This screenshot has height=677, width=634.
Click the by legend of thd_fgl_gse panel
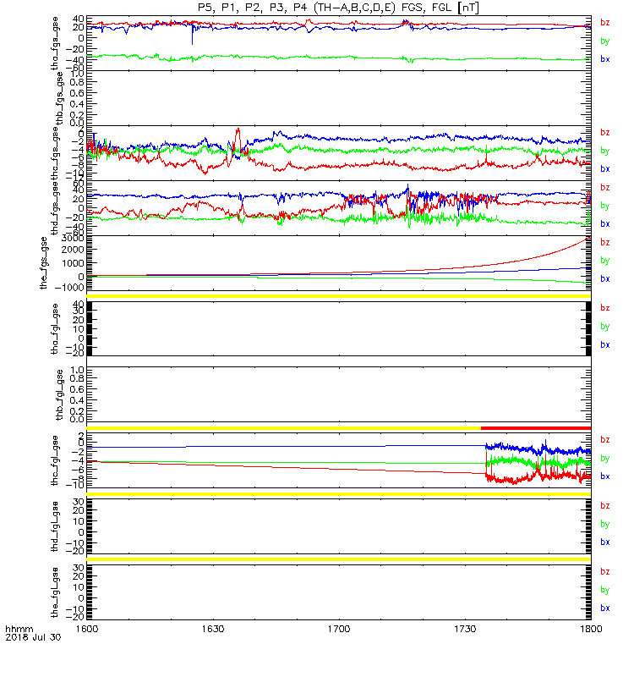(605, 524)
